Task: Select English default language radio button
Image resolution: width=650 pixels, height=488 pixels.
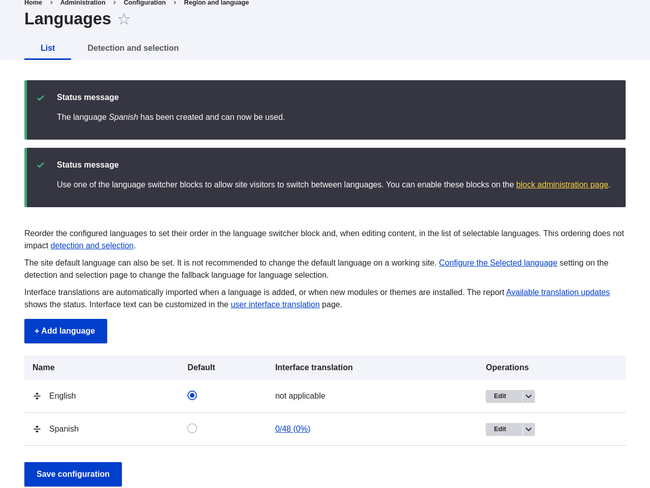Action: tap(191, 394)
